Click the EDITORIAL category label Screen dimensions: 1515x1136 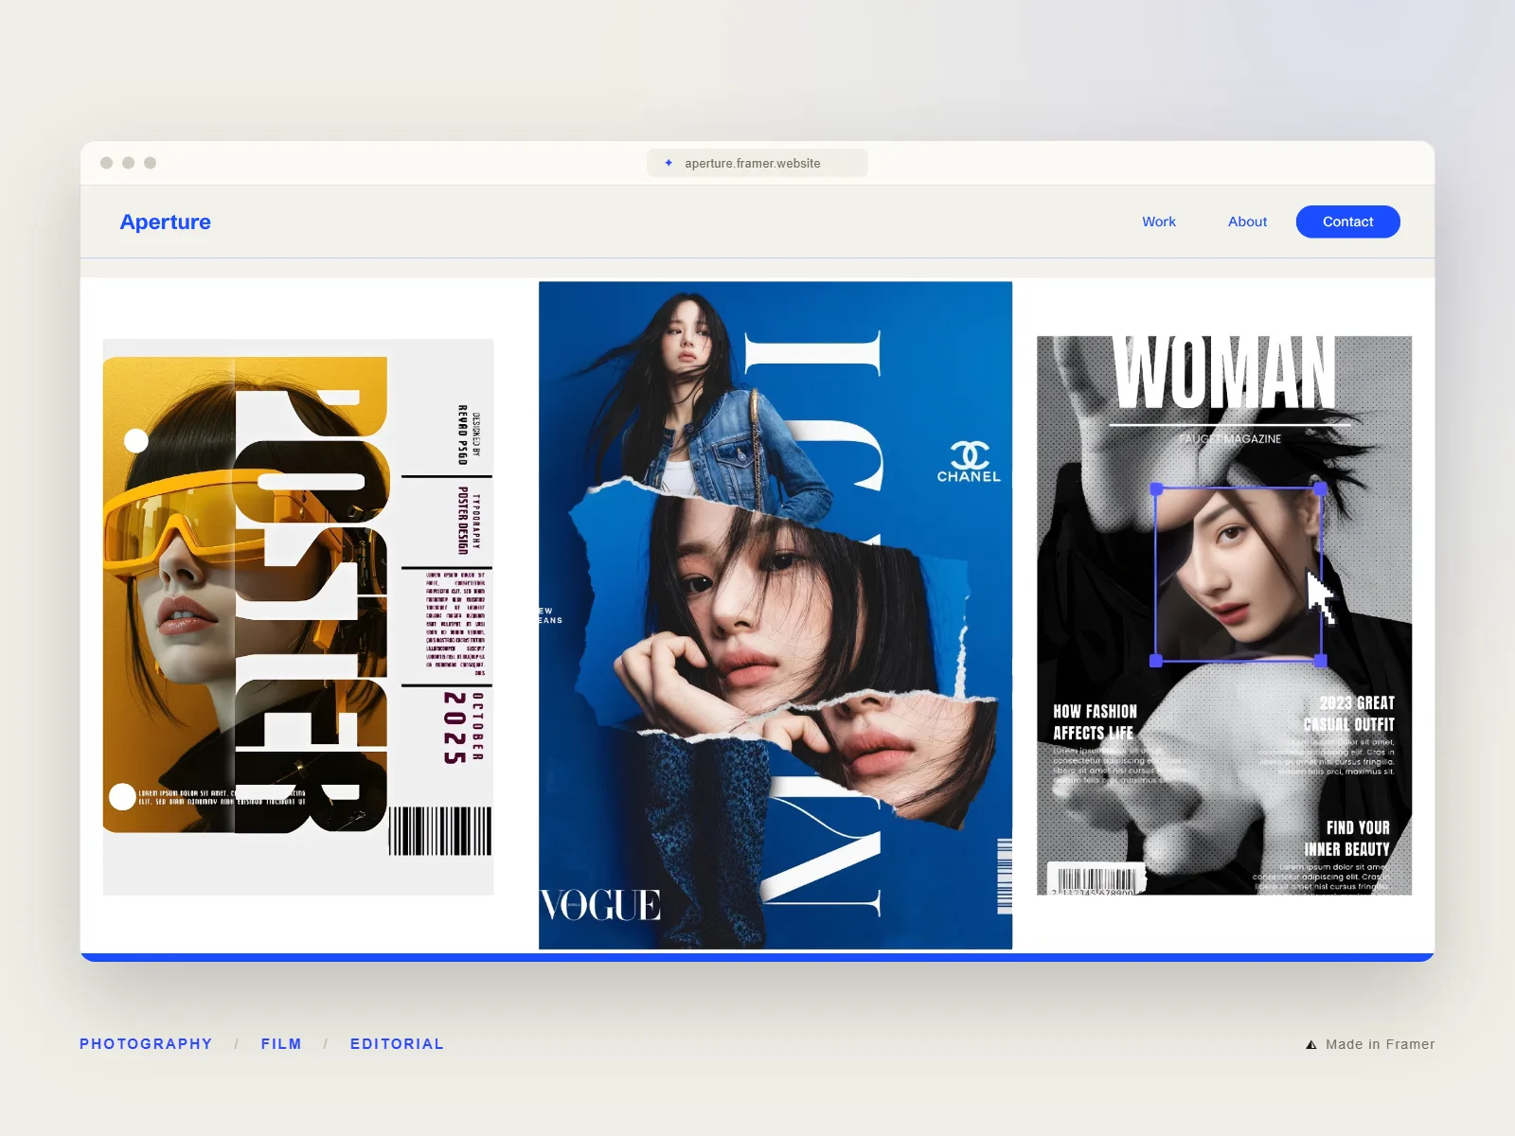397,1043
